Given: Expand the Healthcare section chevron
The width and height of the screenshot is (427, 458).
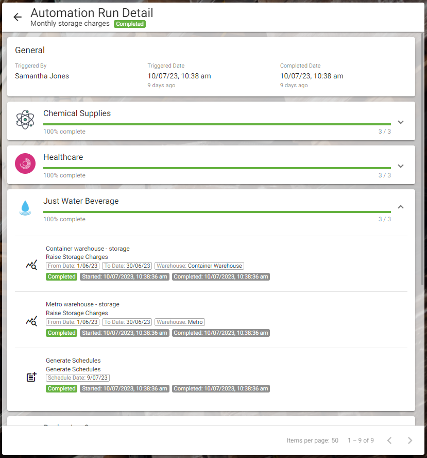Looking at the screenshot, I should (x=401, y=166).
